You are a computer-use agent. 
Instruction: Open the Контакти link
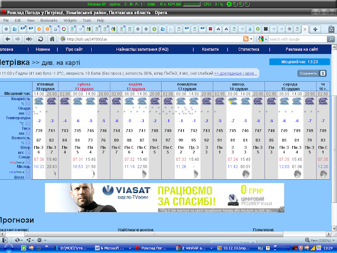tap(210, 49)
